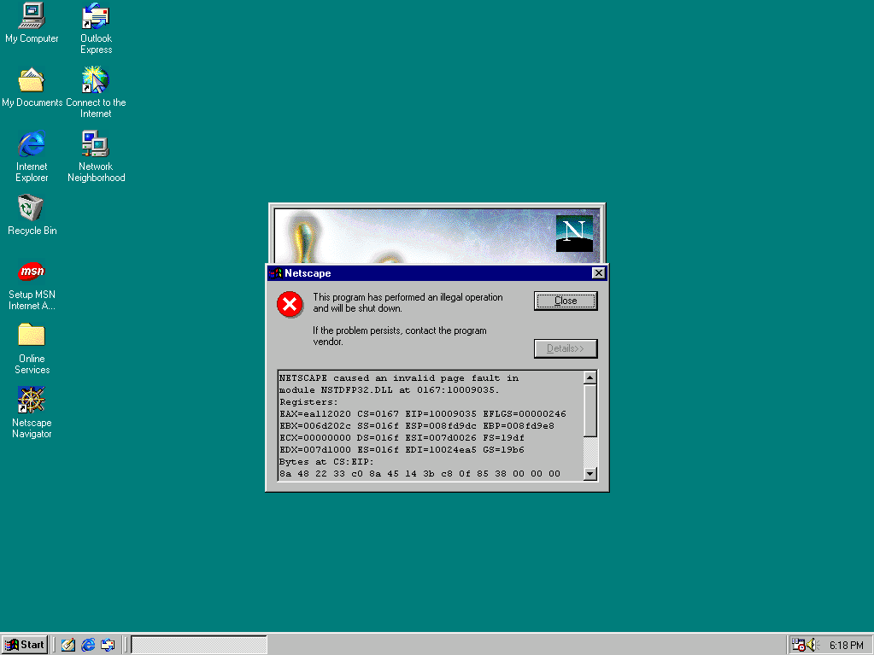Select the My Documents folder icon

click(32, 87)
